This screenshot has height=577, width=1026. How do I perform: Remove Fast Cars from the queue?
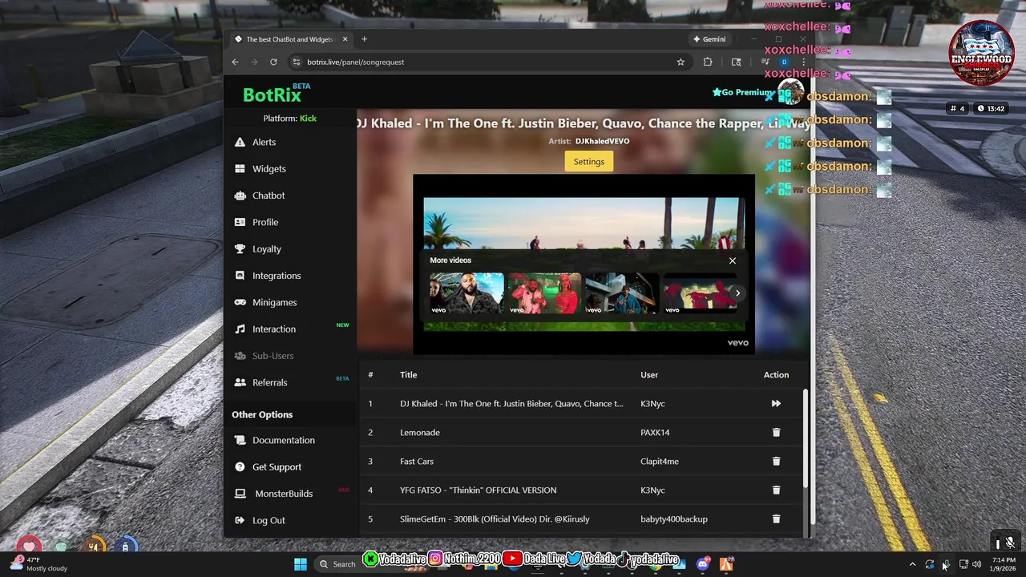776,461
